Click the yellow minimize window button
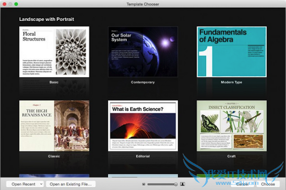 click(10, 3)
